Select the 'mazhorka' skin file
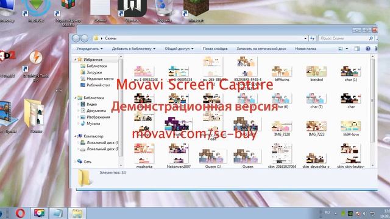Image resolution: width=390 pixels, height=219 pixels. 144,156
